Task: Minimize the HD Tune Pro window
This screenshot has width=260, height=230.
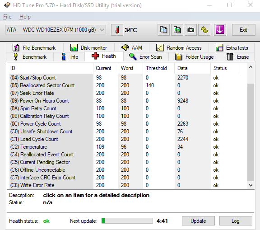Action: point(209,5)
